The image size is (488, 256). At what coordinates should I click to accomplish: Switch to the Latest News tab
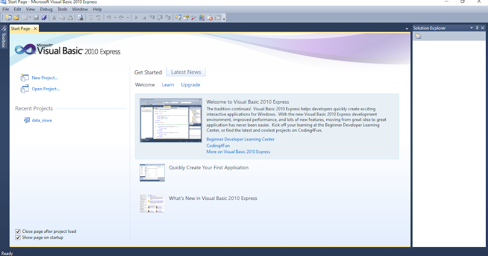coord(185,72)
